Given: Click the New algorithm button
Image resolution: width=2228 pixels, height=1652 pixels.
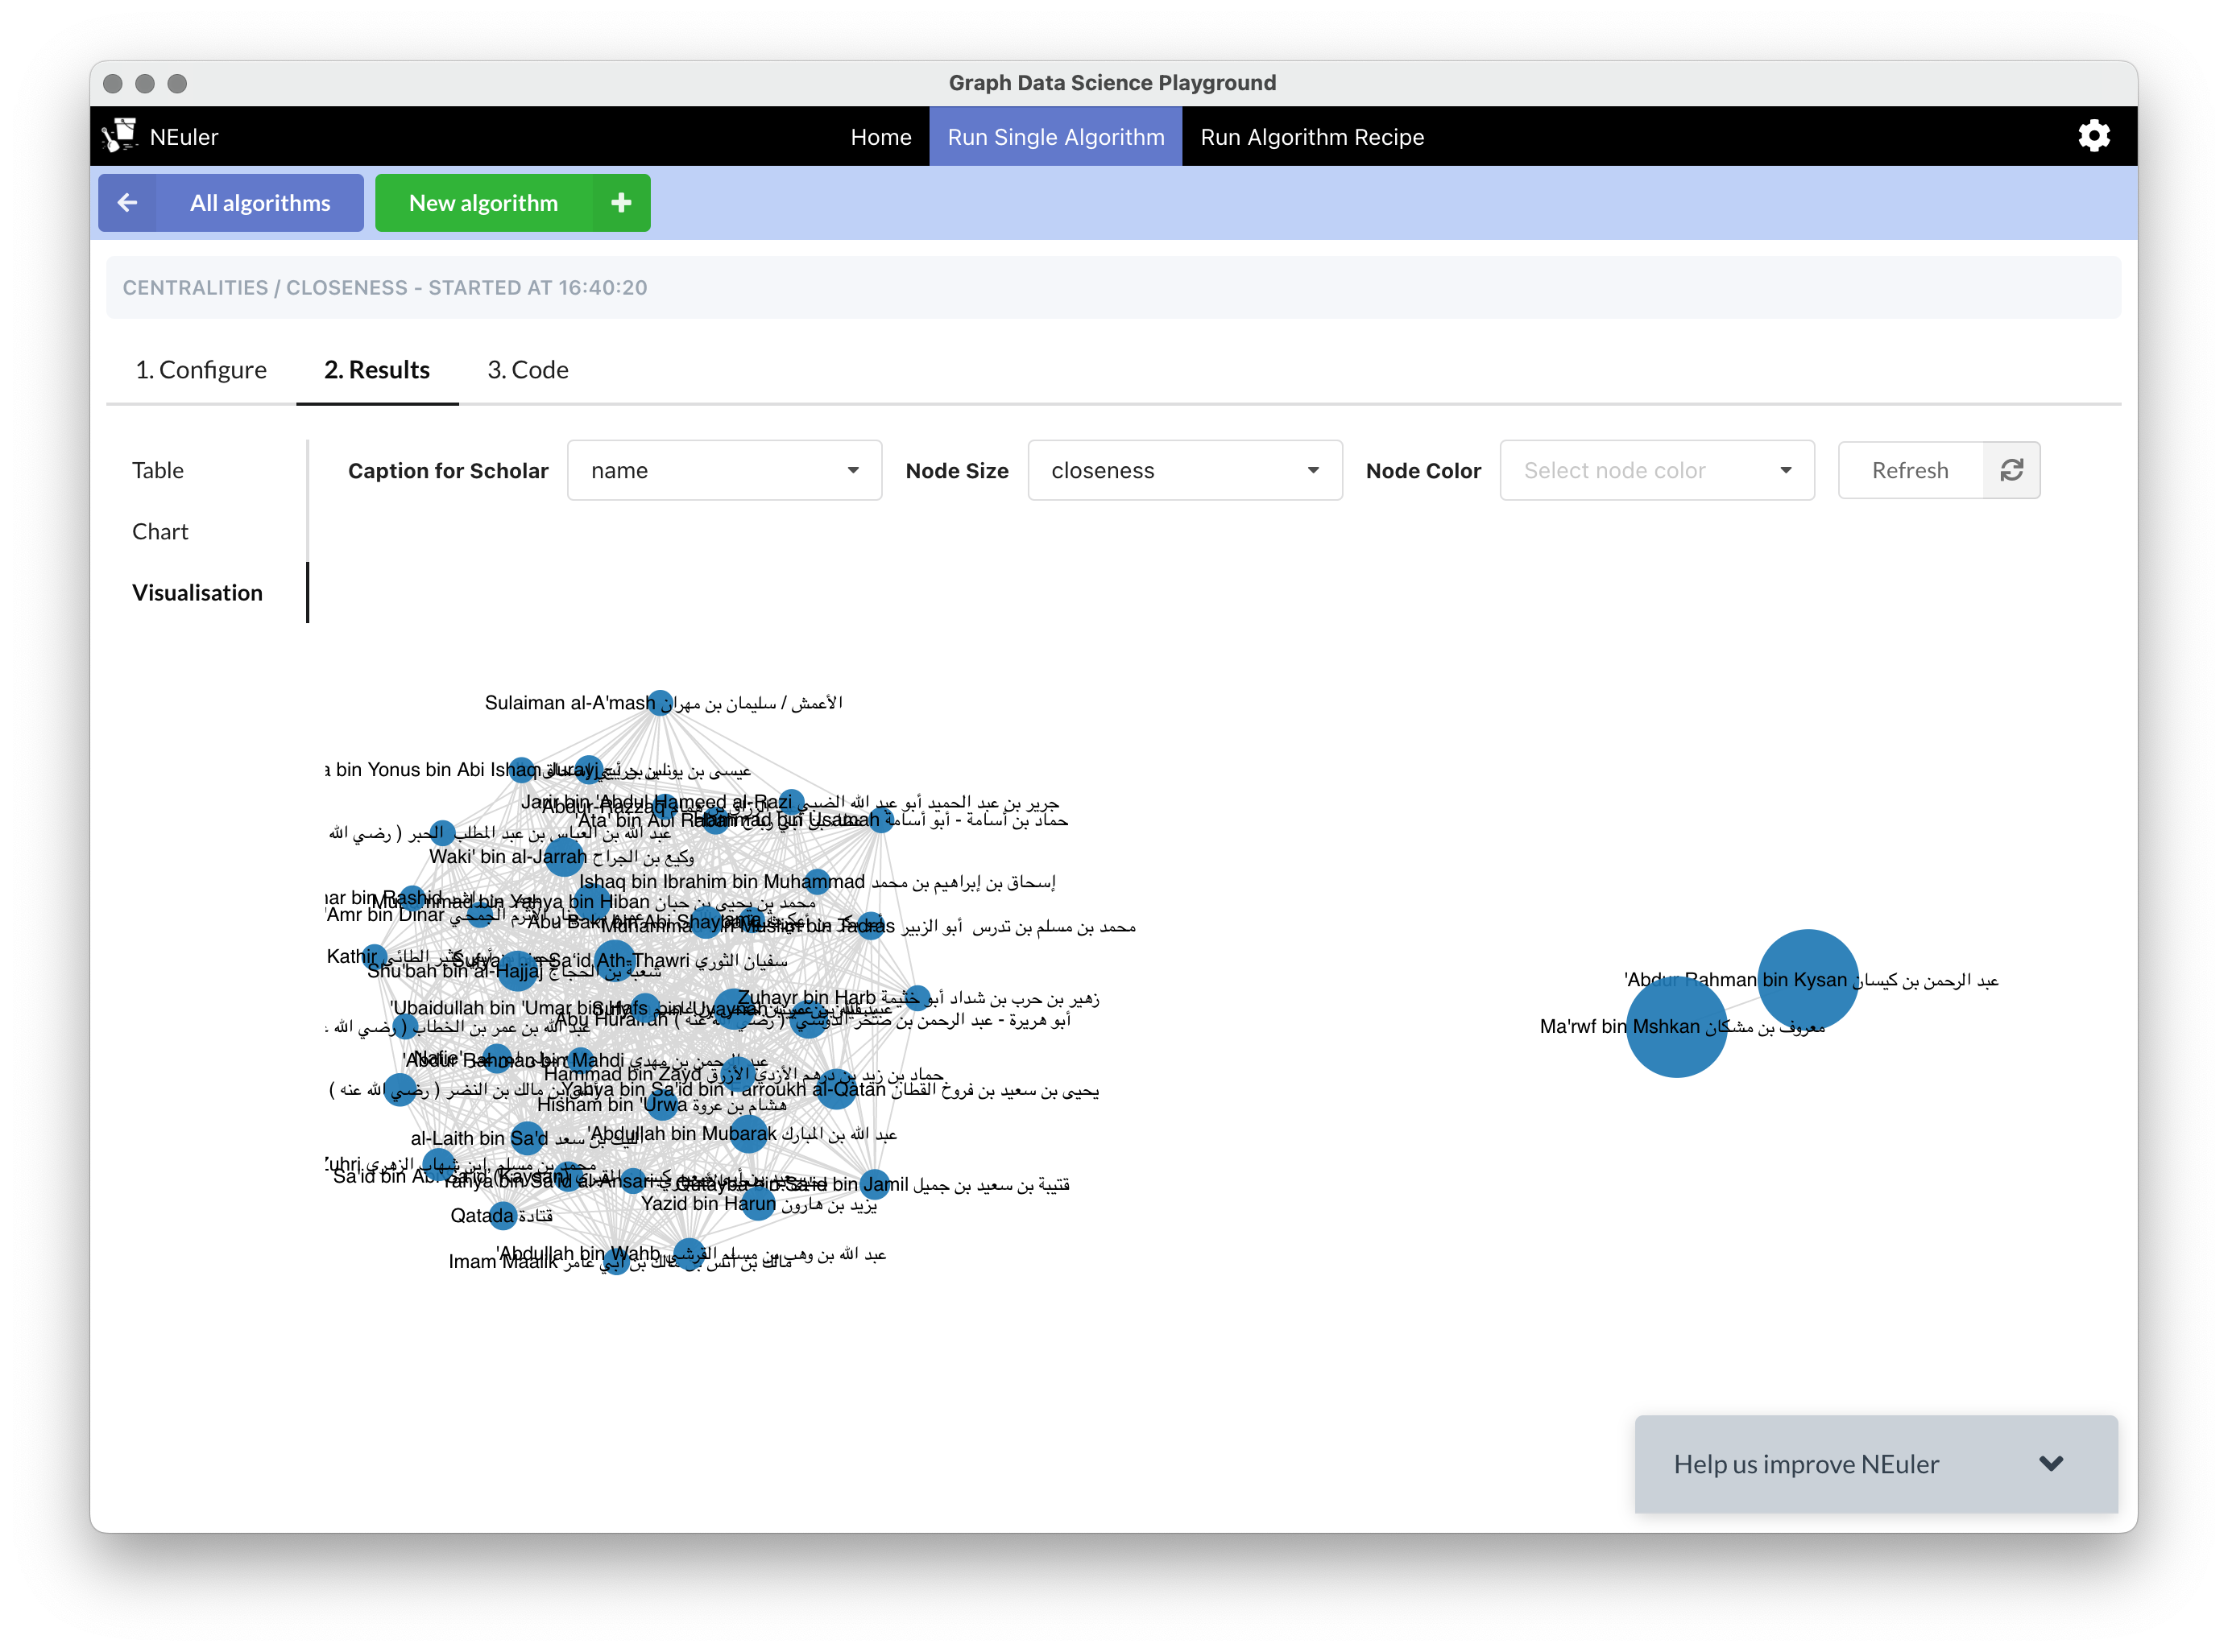Looking at the screenshot, I should coord(483,203).
